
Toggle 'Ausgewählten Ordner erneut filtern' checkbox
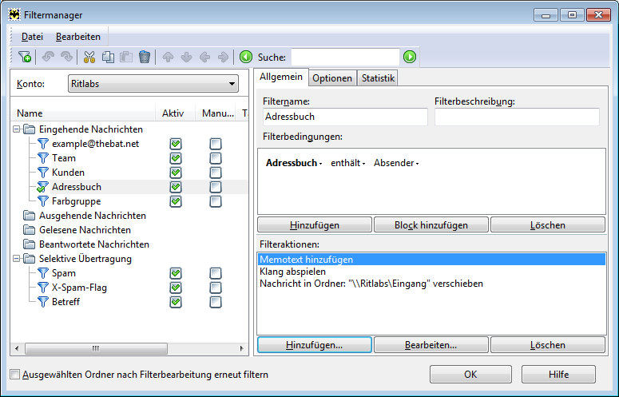click(15, 374)
